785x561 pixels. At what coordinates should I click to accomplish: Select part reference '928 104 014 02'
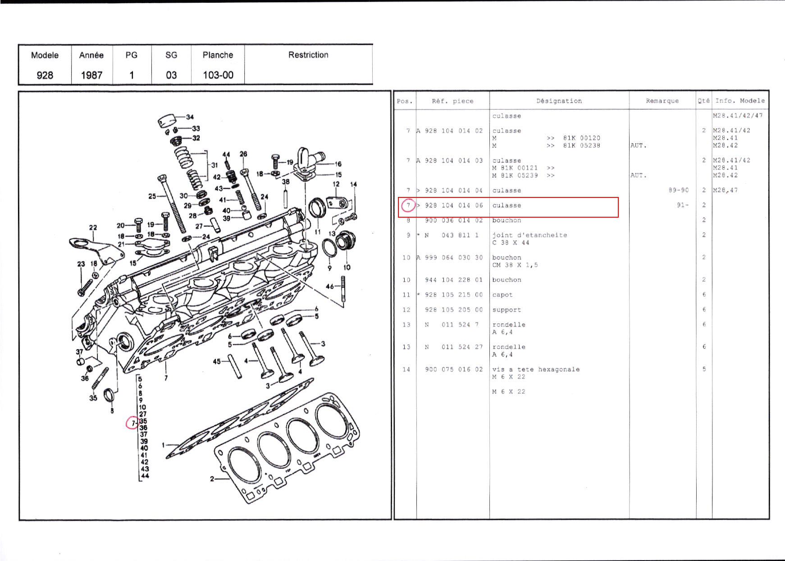(x=453, y=131)
